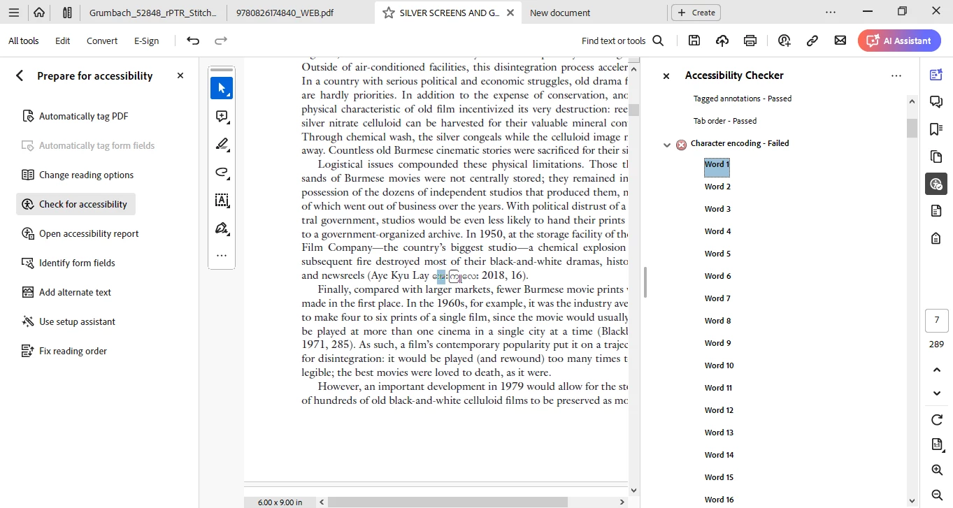The width and height of the screenshot is (953, 508).
Task: Open the Edit menu
Action: [63, 41]
